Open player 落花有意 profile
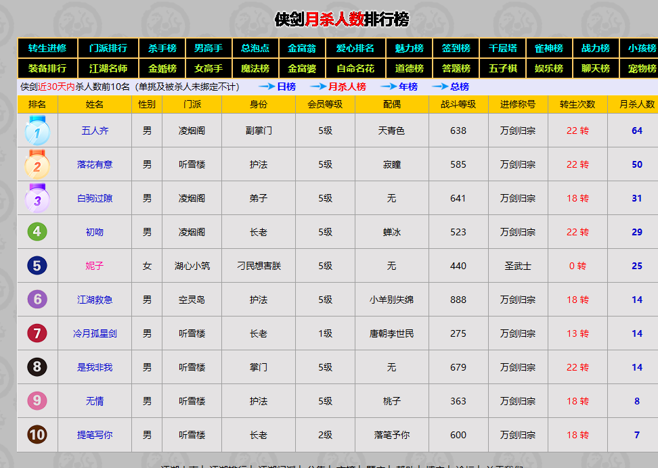Image resolution: width=658 pixels, height=468 pixels. click(95, 164)
